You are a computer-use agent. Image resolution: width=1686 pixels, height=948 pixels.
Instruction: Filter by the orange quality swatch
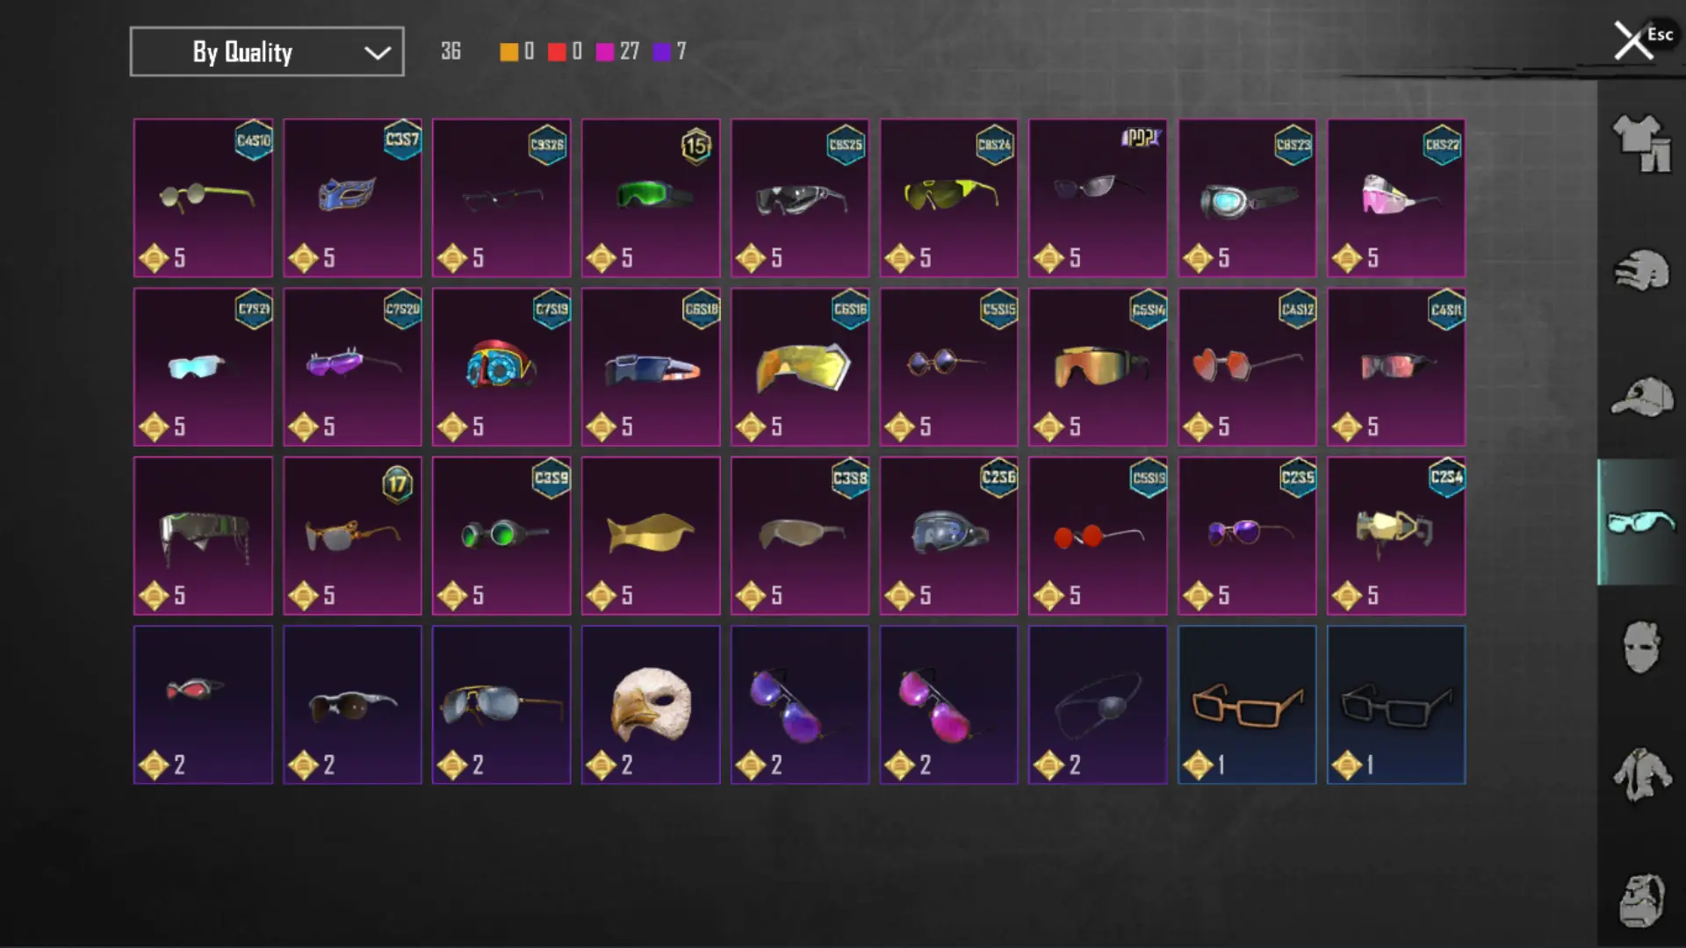point(508,52)
